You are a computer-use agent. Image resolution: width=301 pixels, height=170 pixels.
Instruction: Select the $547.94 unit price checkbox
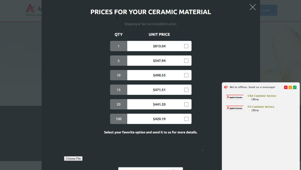tap(186, 60)
